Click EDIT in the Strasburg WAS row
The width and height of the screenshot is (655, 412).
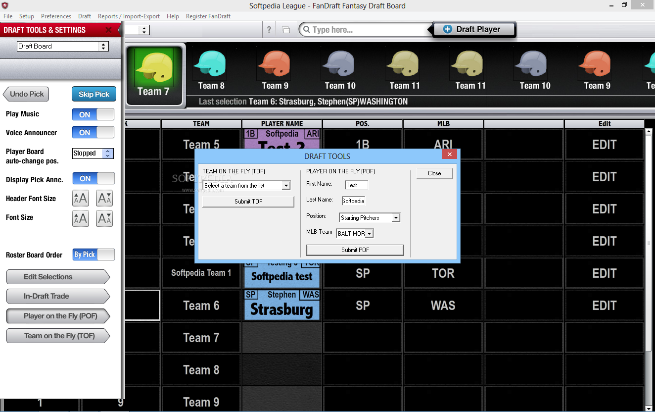coord(605,306)
